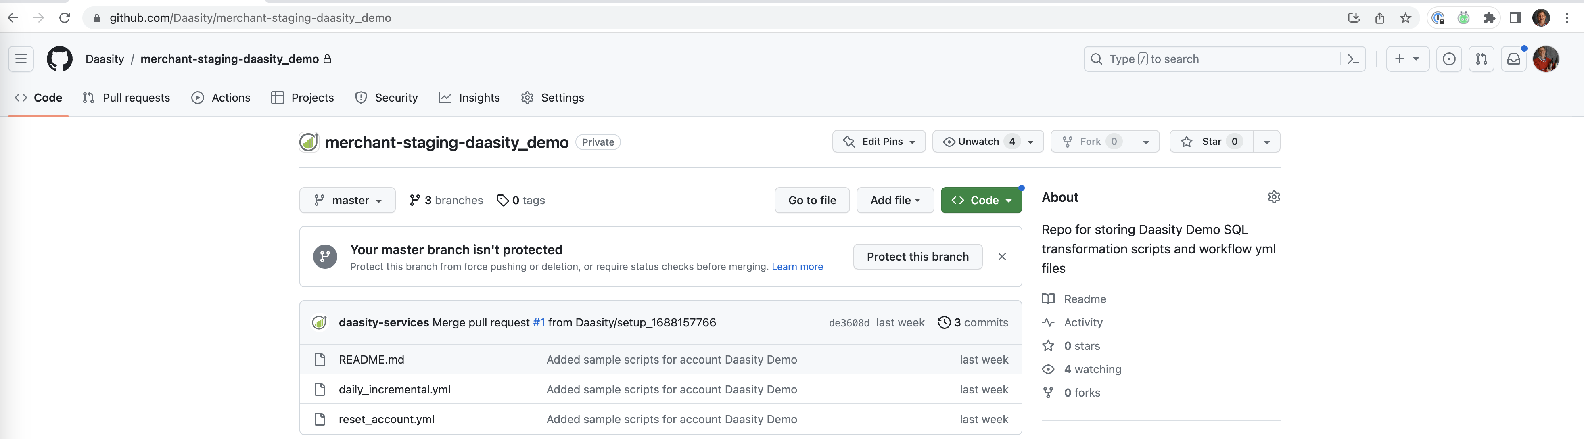The height and width of the screenshot is (439, 1584).
Task: Open the daily_incremental.yml file
Action: 394,389
